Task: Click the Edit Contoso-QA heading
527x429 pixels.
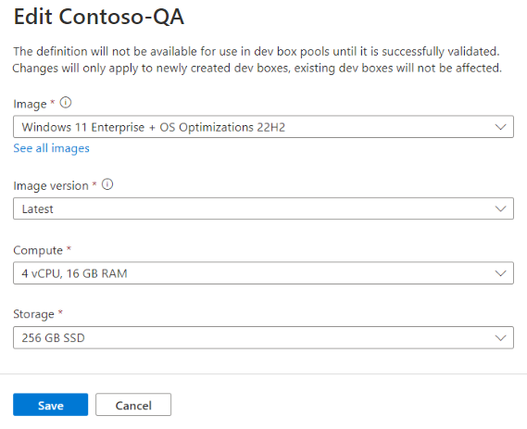Action: pyautogui.click(x=99, y=16)
